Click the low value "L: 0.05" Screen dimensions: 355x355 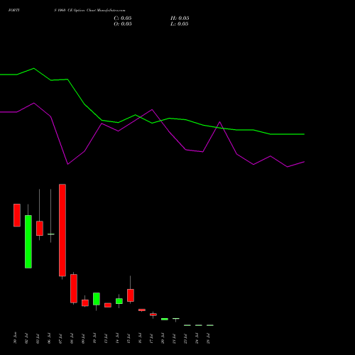pos(180,24)
